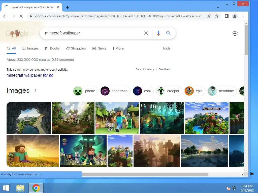This screenshot has width=258, height=193.
Task: Click the forward navigation arrow
Action: coord(13,16)
